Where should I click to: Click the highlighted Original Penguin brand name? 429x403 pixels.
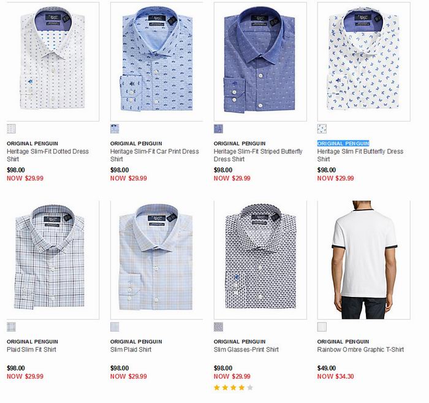(x=343, y=144)
